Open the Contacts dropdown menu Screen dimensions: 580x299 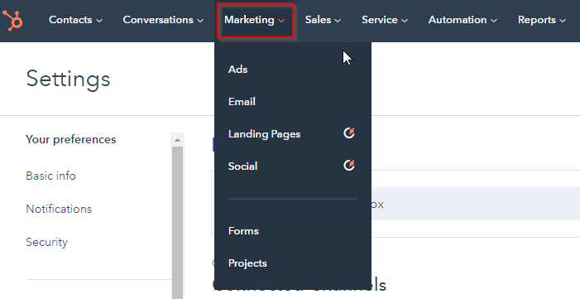pos(75,20)
